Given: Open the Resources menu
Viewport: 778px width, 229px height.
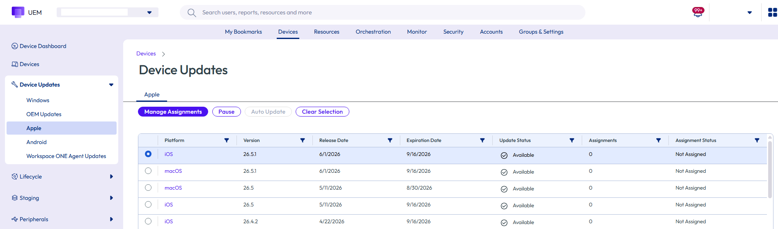Looking at the screenshot, I should pyautogui.click(x=327, y=32).
